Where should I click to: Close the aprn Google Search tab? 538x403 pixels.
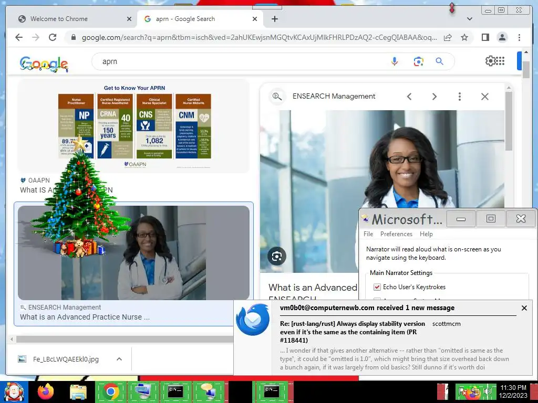tap(255, 19)
